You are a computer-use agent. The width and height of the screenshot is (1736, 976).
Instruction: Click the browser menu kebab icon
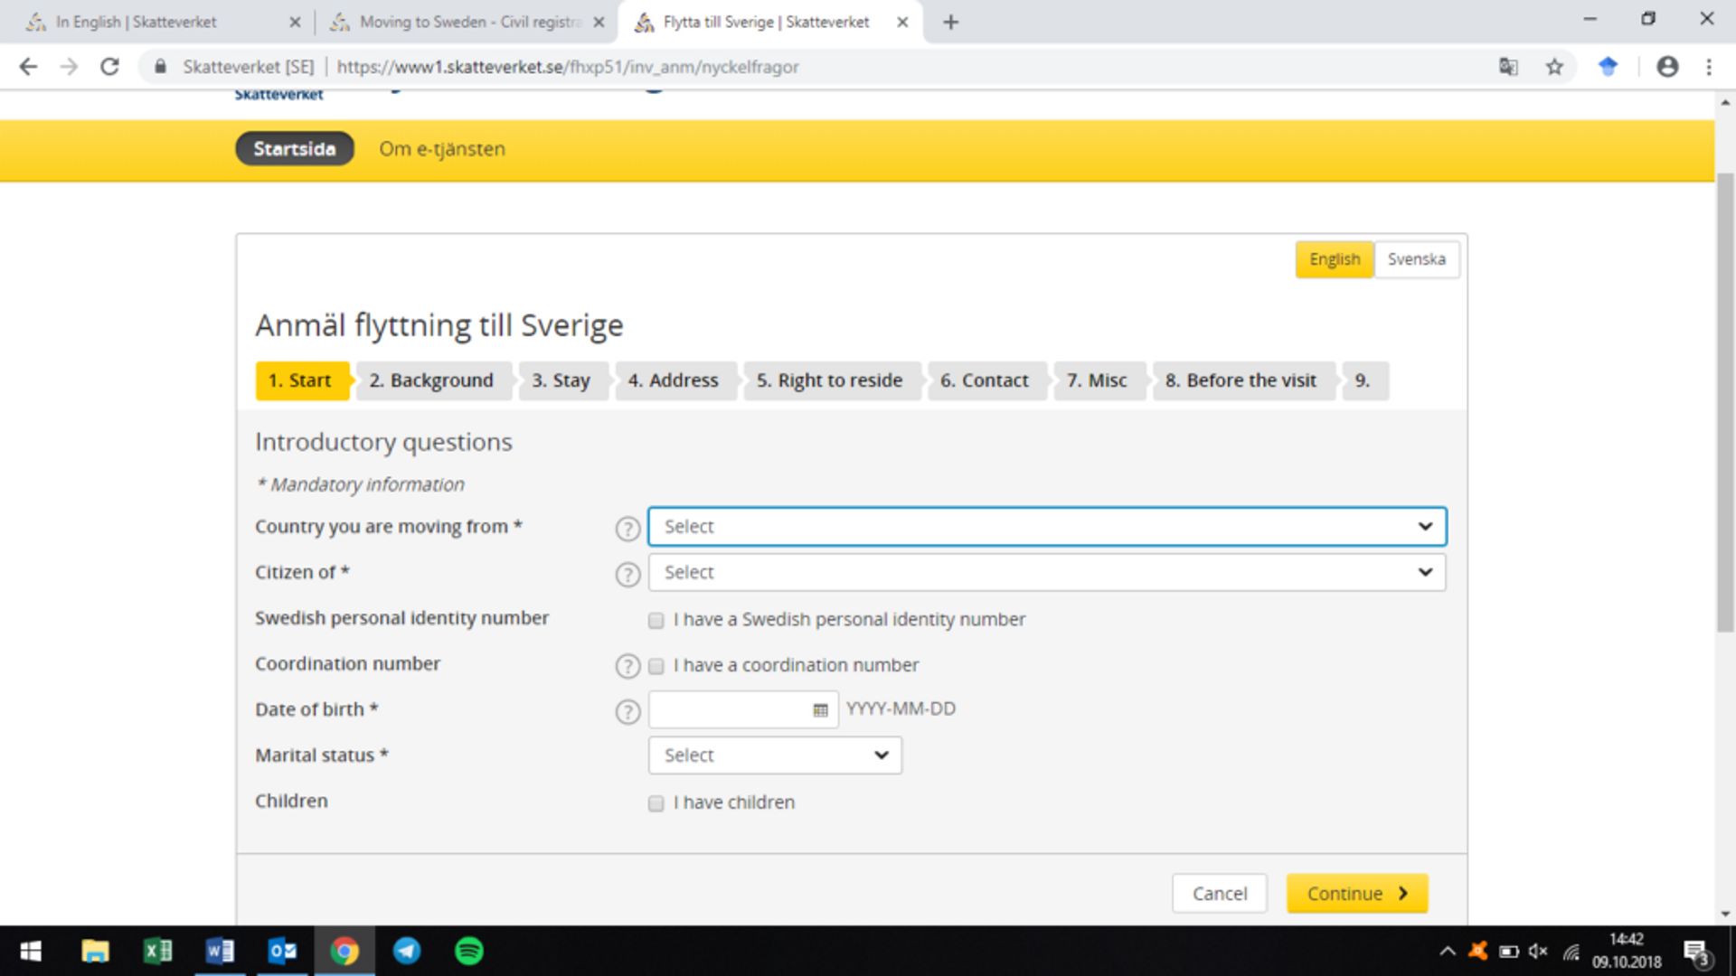click(x=1709, y=66)
